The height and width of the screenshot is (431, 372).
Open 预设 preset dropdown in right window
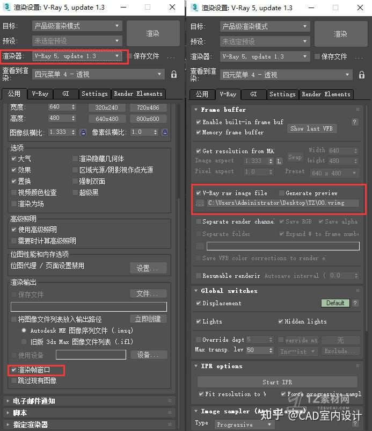[x=265, y=41]
